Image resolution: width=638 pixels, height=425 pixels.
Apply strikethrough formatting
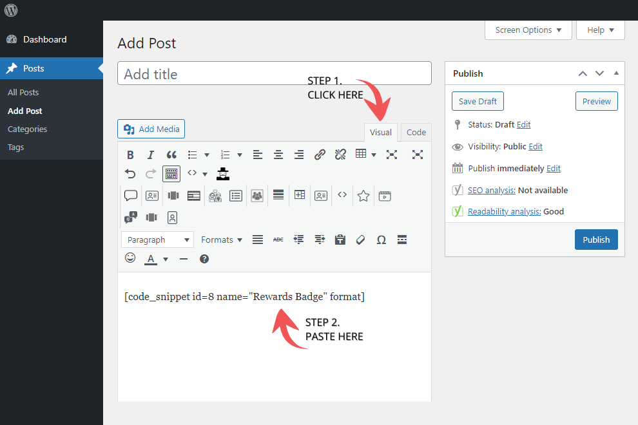coord(278,240)
